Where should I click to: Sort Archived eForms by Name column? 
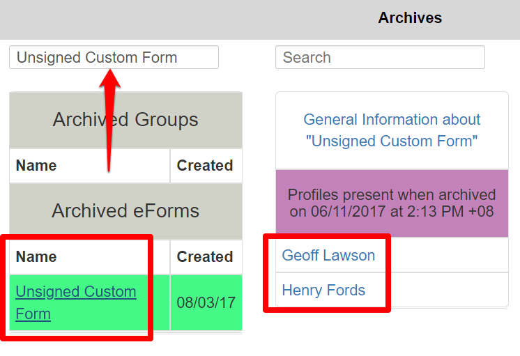click(x=36, y=257)
